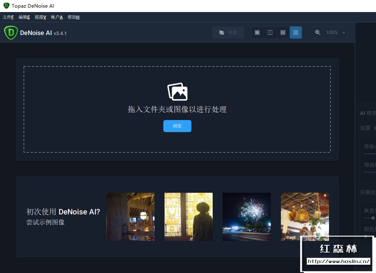Viewport: 376px width, 273px height.
Task: Click the image stack icon in drop zone
Action: tap(177, 92)
